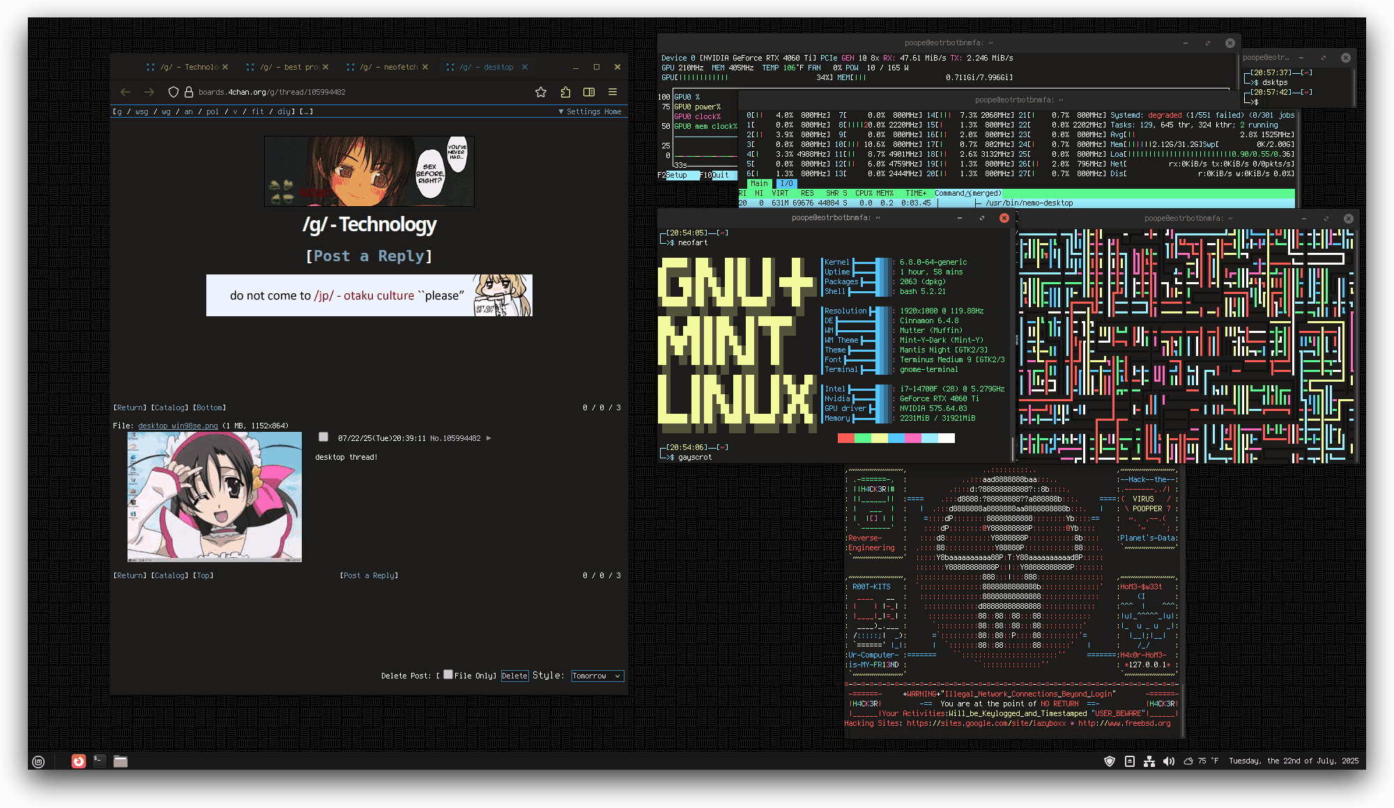
Task: Go to the wsg board link
Action: pyautogui.click(x=141, y=111)
